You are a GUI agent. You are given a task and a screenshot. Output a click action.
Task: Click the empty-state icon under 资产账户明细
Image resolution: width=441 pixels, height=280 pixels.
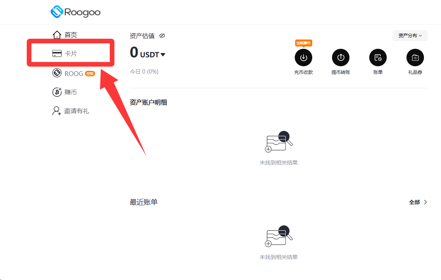click(x=279, y=142)
